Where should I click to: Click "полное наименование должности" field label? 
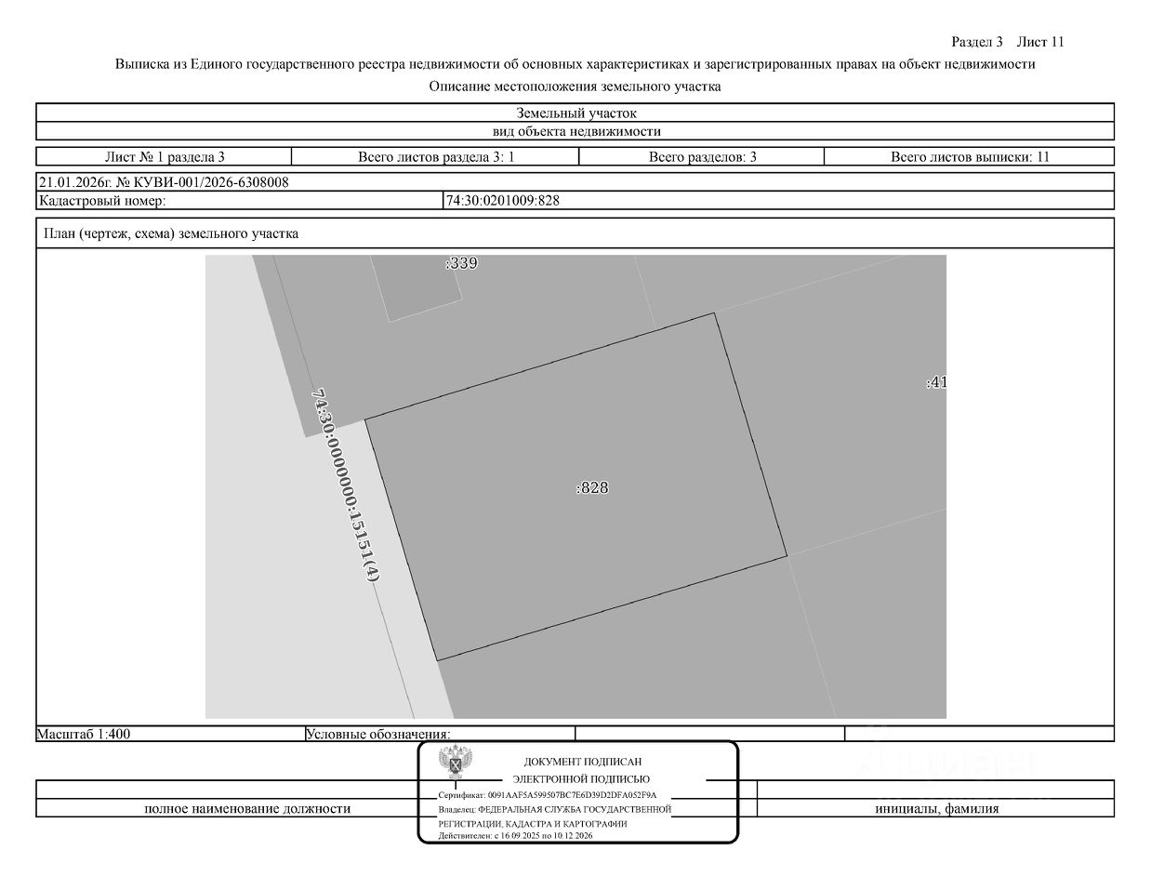[x=247, y=809]
